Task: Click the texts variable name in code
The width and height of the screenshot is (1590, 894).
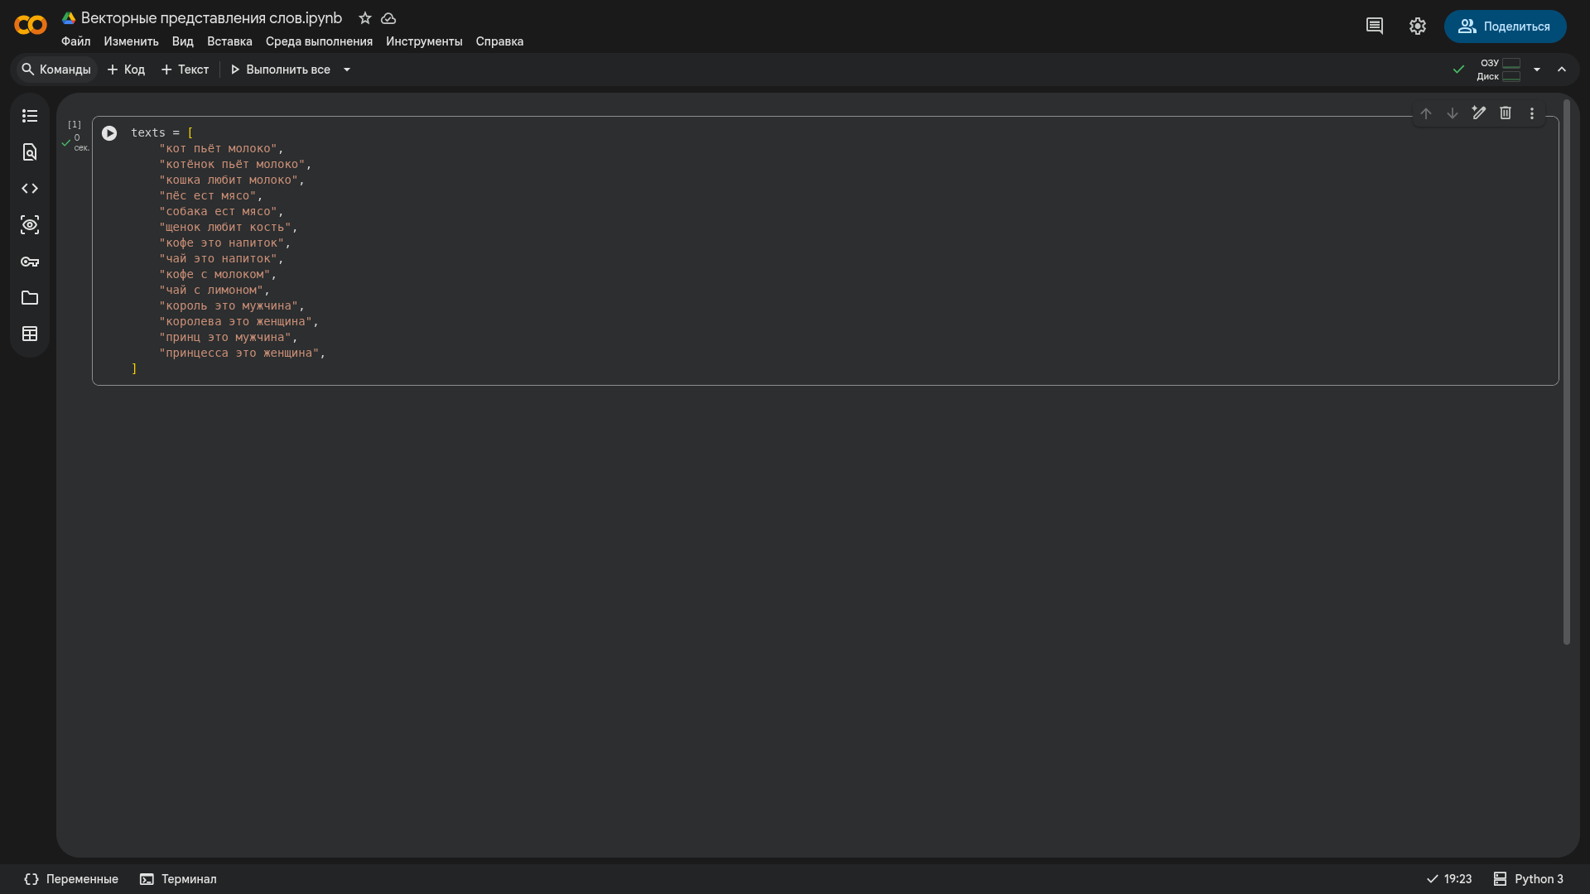Action: (x=148, y=132)
